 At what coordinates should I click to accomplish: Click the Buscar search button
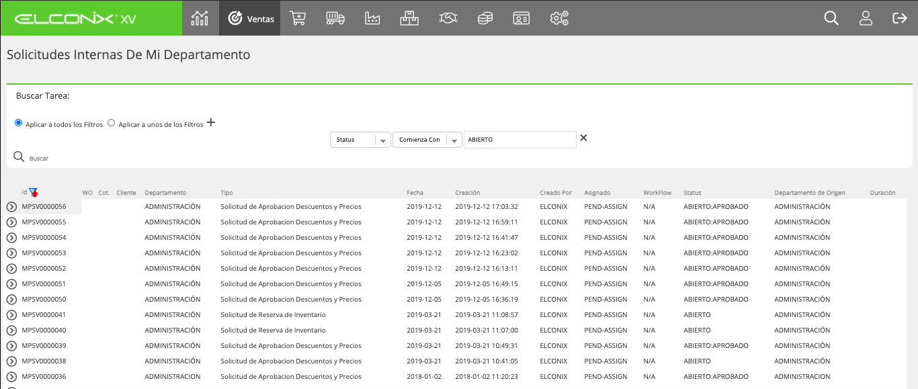(31, 157)
